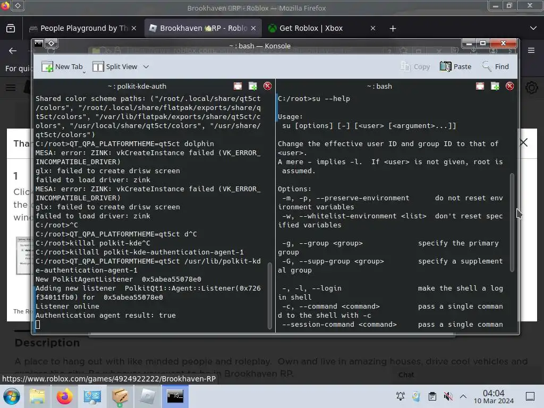
Task: Click the su --help command line
Action: (313, 98)
